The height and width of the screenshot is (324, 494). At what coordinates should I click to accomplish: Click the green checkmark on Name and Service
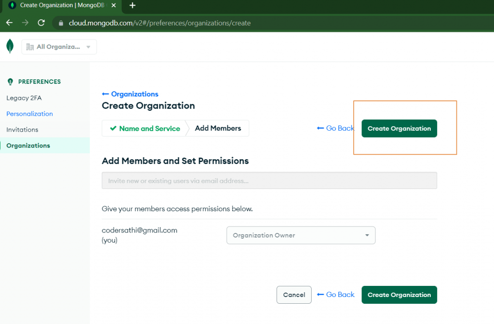[x=113, y=128]
